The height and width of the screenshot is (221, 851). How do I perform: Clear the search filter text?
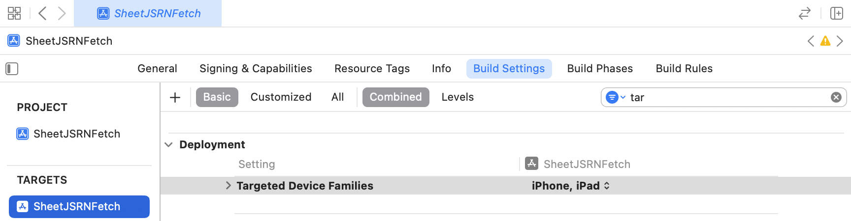[836, 97]
